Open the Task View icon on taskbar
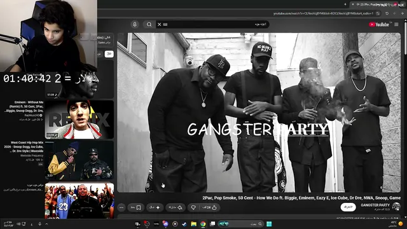This screenshot has height=229, width=407. 212,224
